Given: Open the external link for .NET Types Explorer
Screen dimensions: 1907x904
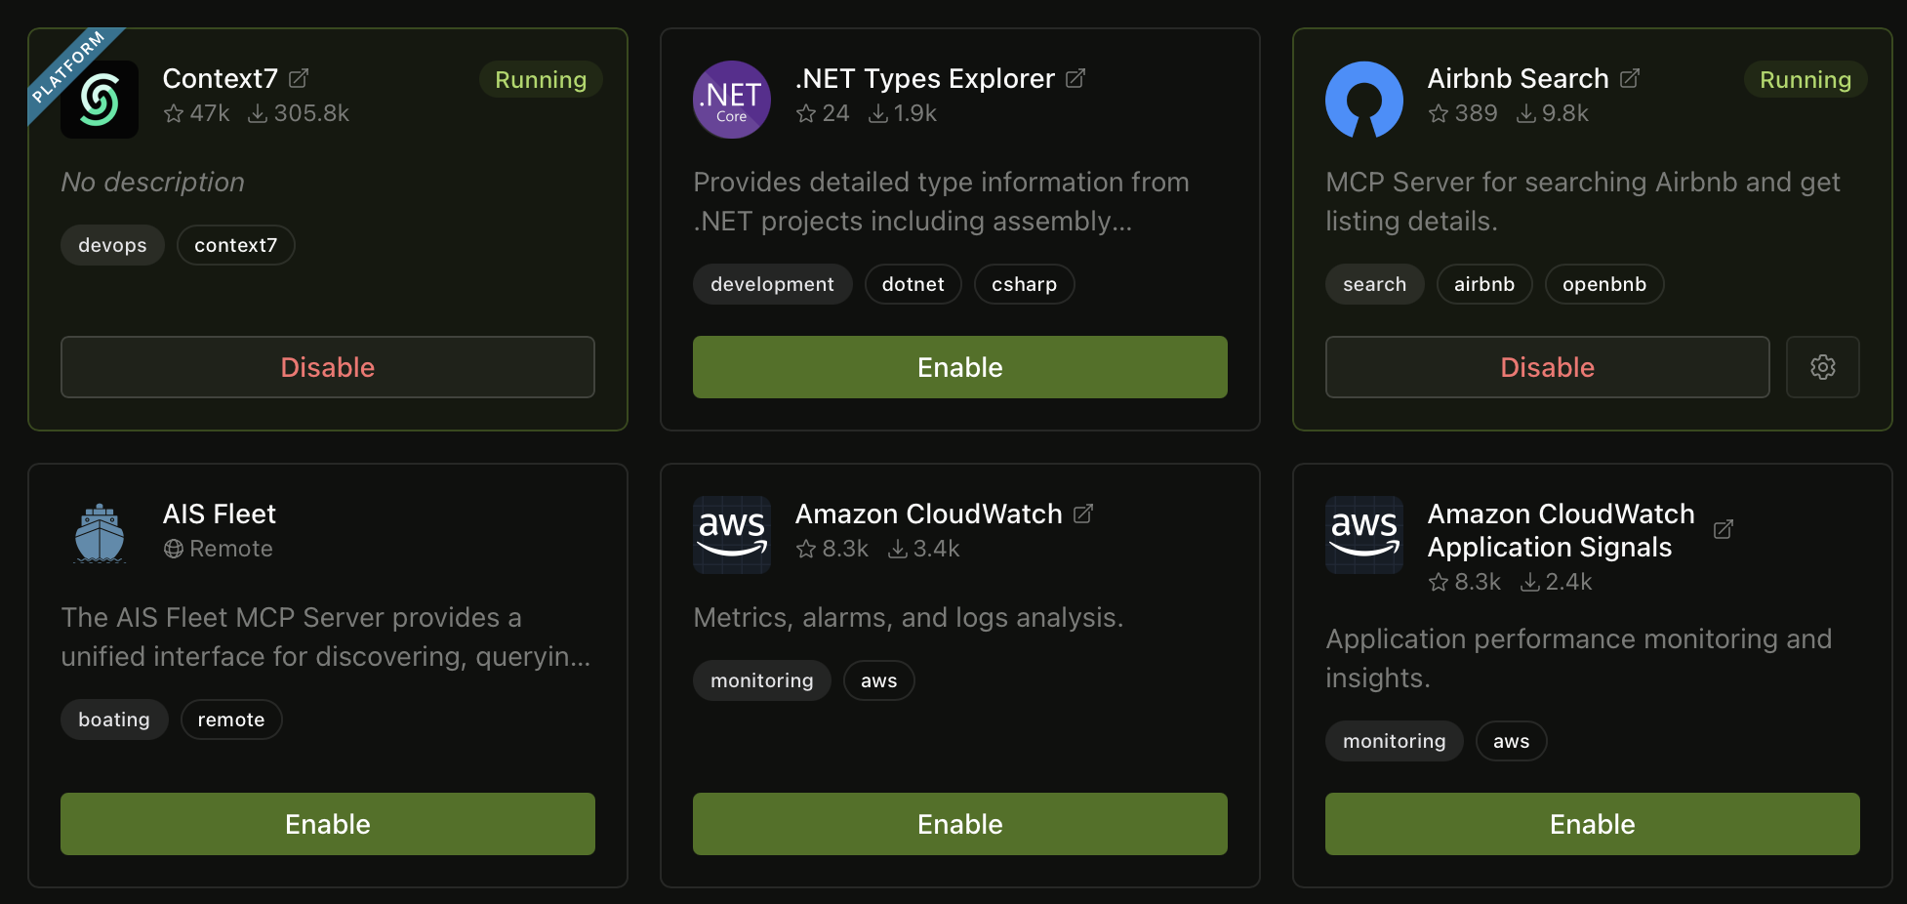Looking at the screenshot, I should pyautogui.click(x=1075, y=78).
